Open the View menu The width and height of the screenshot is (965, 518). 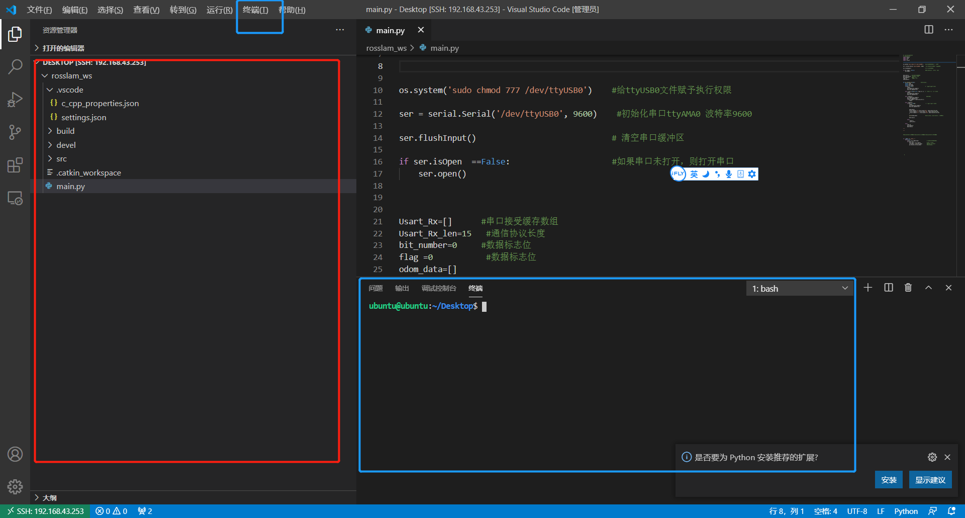coord(146,10)
